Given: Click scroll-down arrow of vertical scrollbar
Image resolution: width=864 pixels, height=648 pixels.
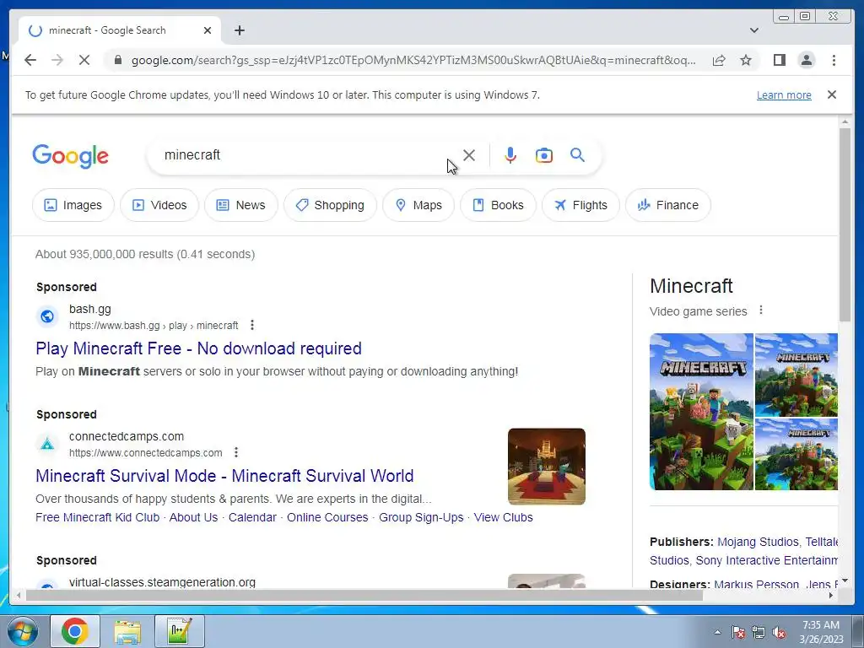Looking at the screenshot, I should (845, 580).
